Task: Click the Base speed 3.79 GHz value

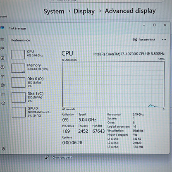Action: [x=138, y=115]
